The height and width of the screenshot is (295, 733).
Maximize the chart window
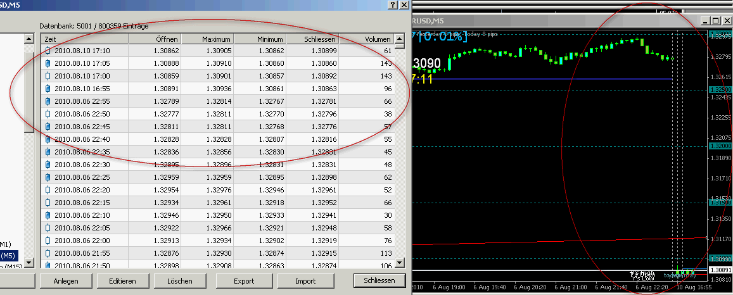(717, 21)
